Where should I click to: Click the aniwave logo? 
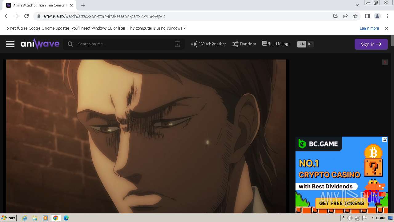point(40,44)
